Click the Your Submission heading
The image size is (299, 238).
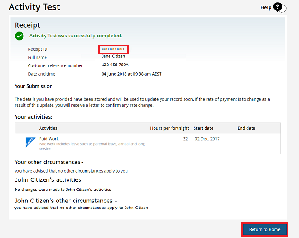pyautogui.click(x=34, y=86)
